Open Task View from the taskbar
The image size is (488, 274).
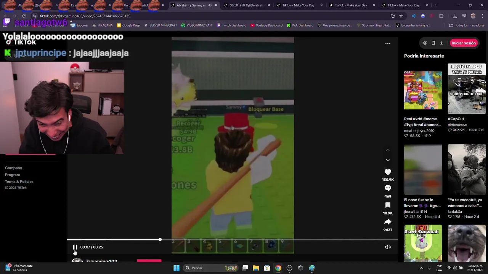point(245,268)
